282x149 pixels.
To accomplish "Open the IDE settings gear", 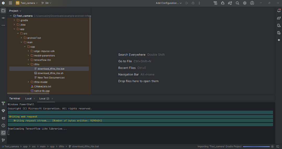I will point(245,3).
